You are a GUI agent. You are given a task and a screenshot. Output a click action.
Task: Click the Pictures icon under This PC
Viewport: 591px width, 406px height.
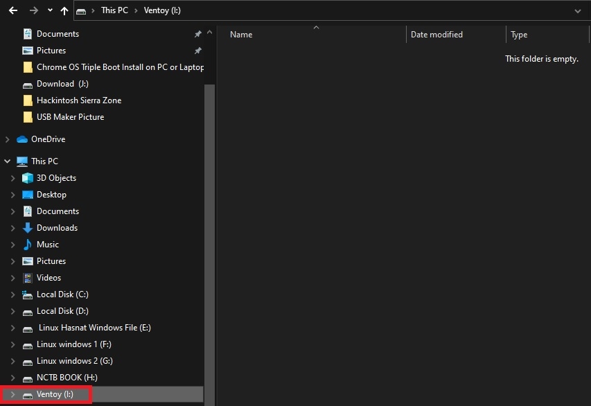pyautogui.click(x=28, y=261)
